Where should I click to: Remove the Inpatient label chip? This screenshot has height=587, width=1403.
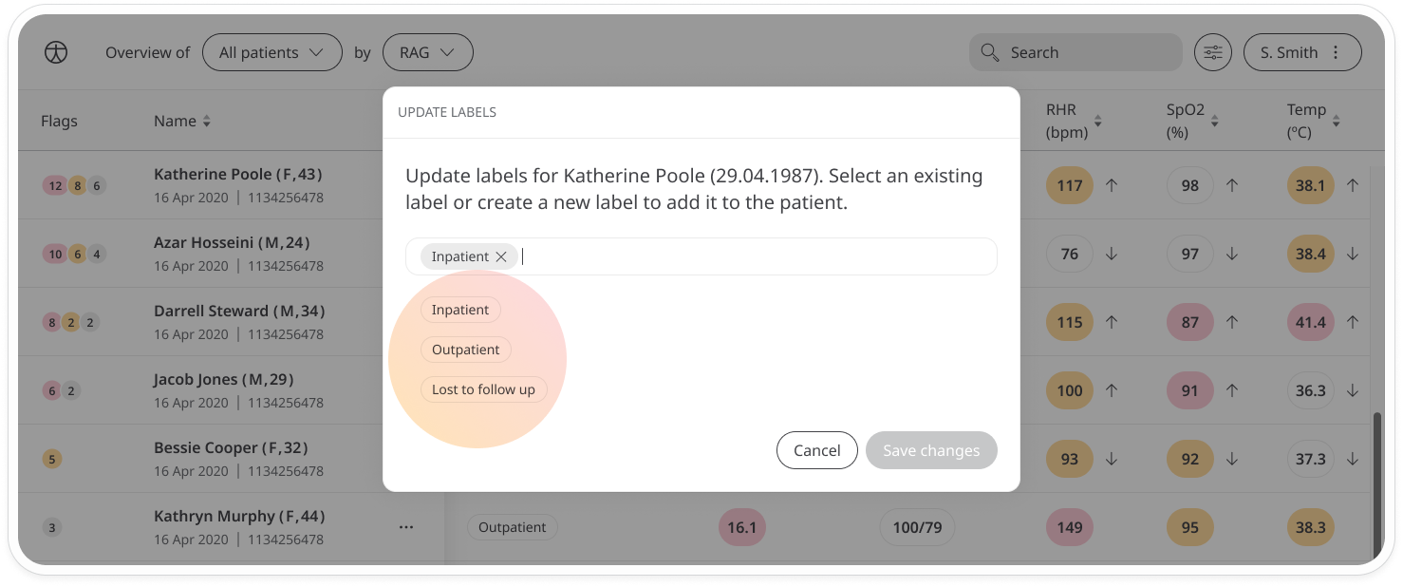pos(501,256)
